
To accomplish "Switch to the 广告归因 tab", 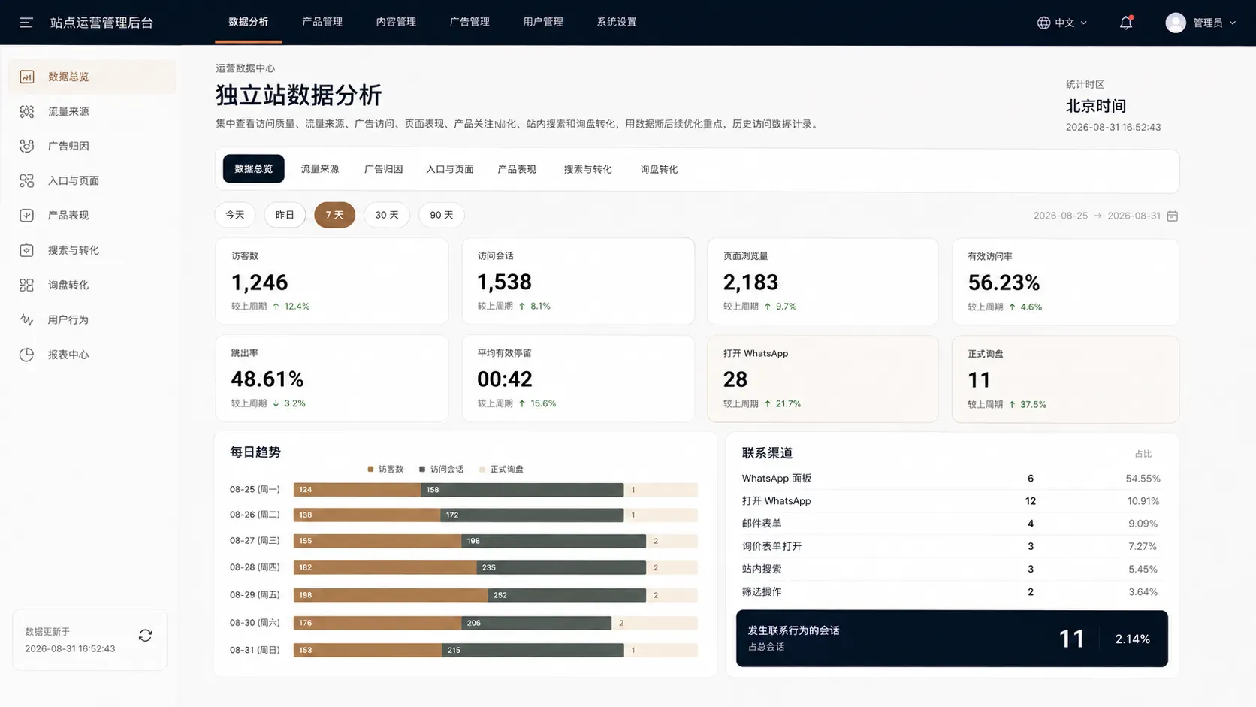I will pyautogui.click(x=383, y=169).
